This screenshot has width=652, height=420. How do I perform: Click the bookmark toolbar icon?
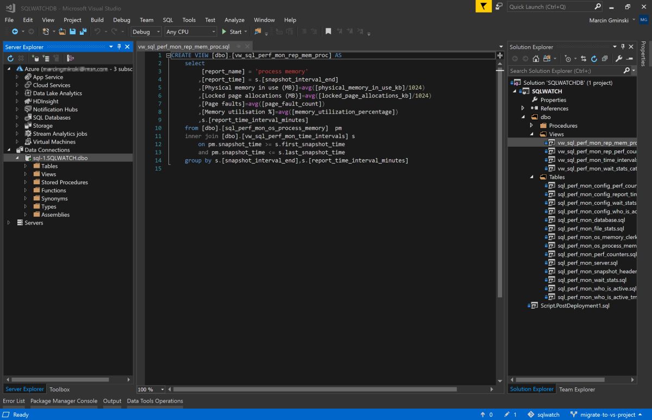pos(328,32)
